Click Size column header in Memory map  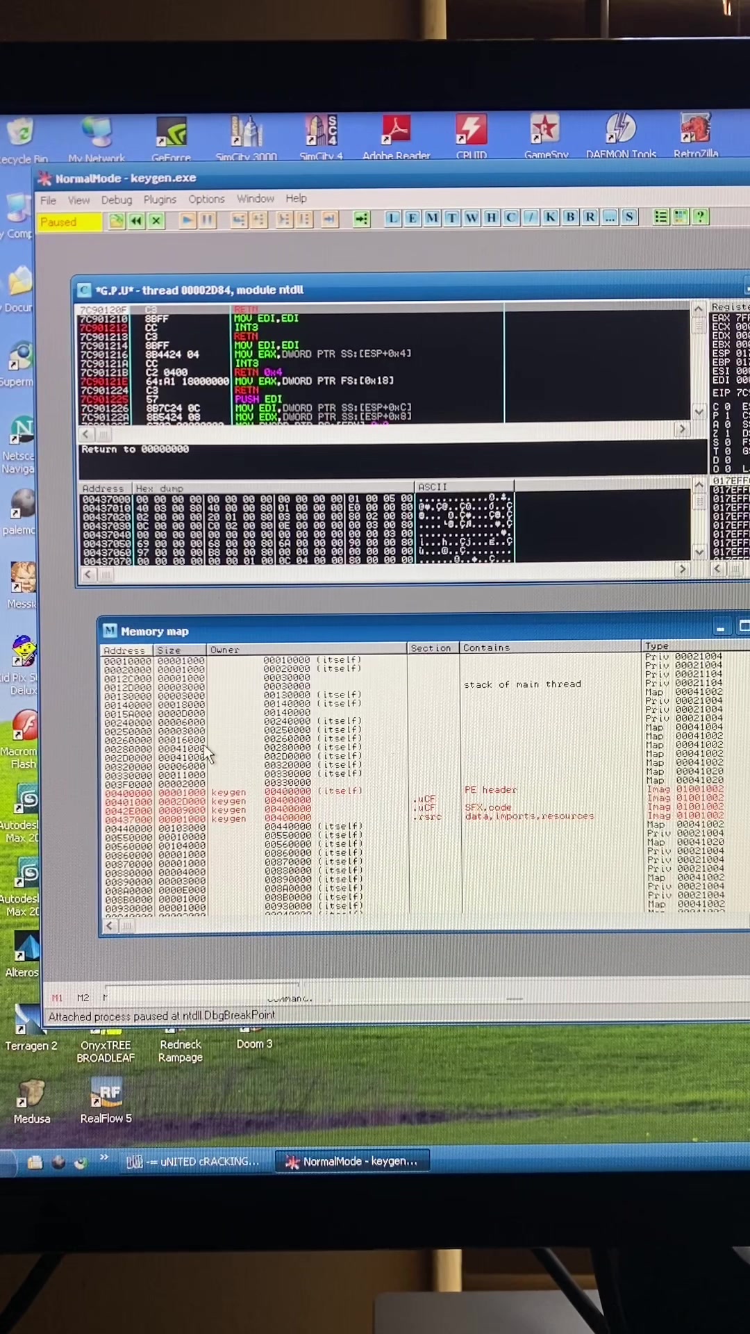[x=180, y=650]
